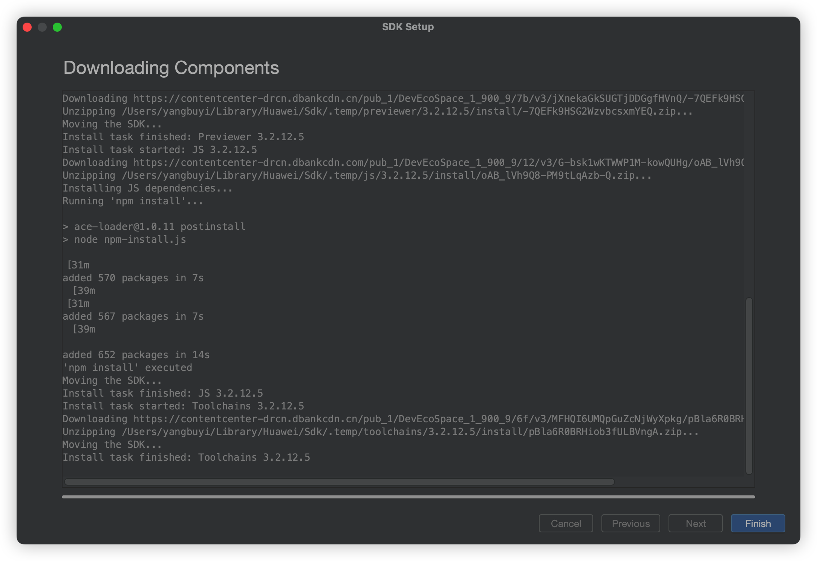Screen dimensions: 817x561
Task: Click the Finish button
Action: click(757, 523)
